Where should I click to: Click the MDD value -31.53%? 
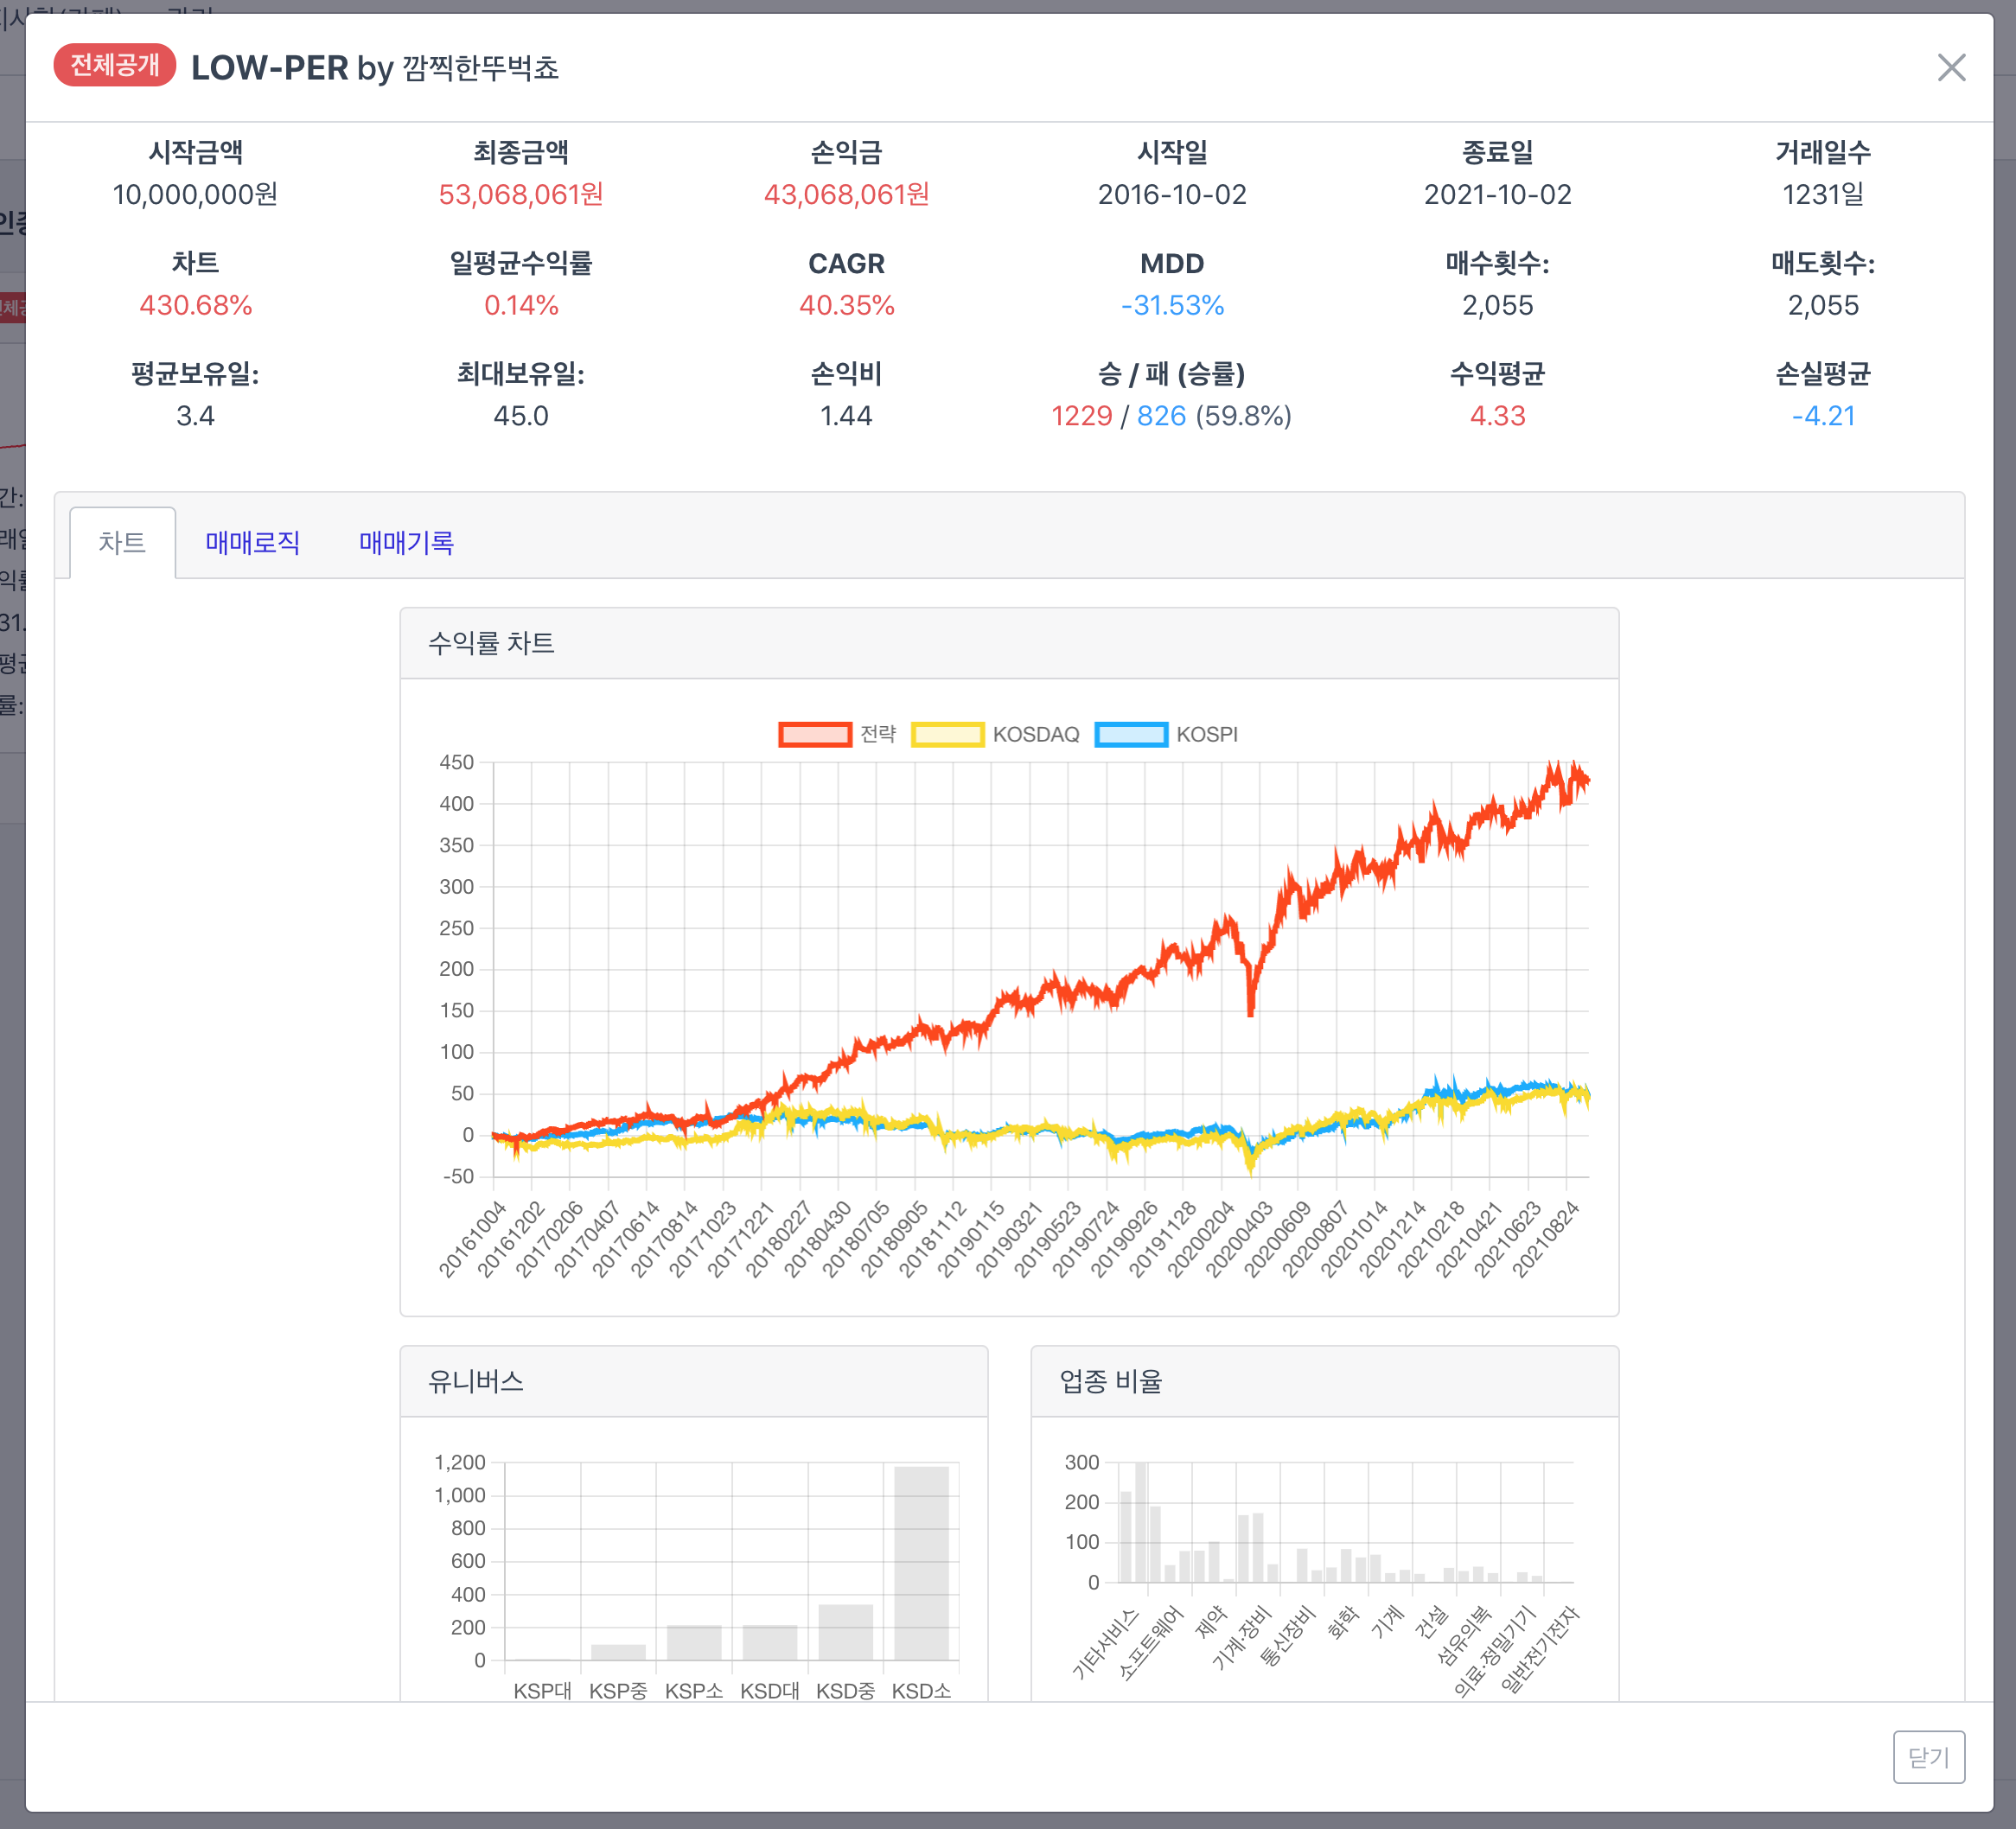pyautogui.click(x=1172, y=305)
